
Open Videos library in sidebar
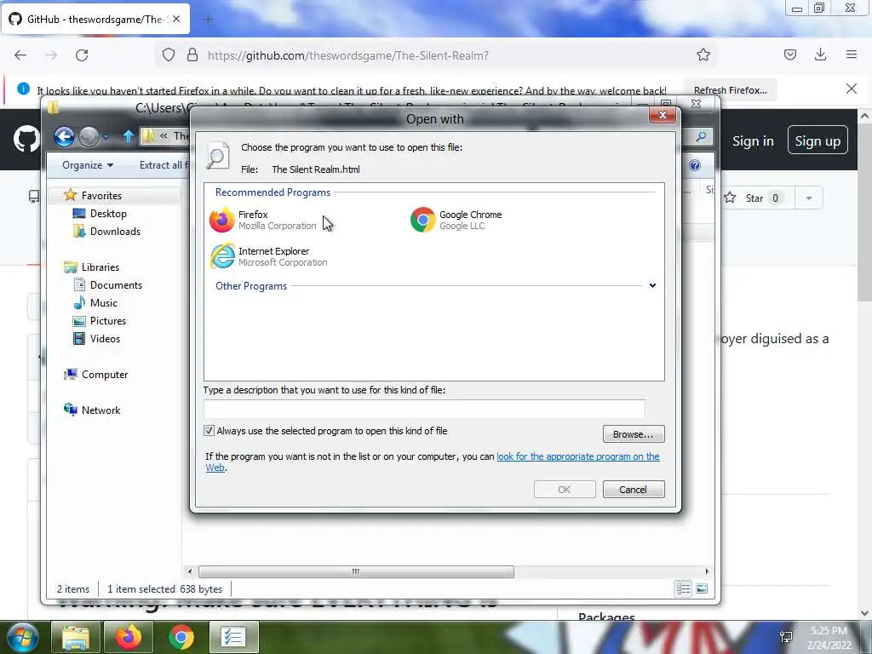click(105, 339)
